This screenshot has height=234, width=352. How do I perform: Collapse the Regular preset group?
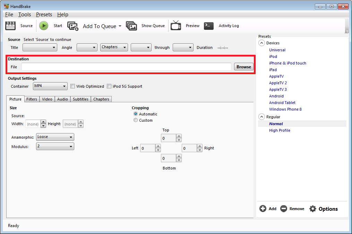click(261, 117)
